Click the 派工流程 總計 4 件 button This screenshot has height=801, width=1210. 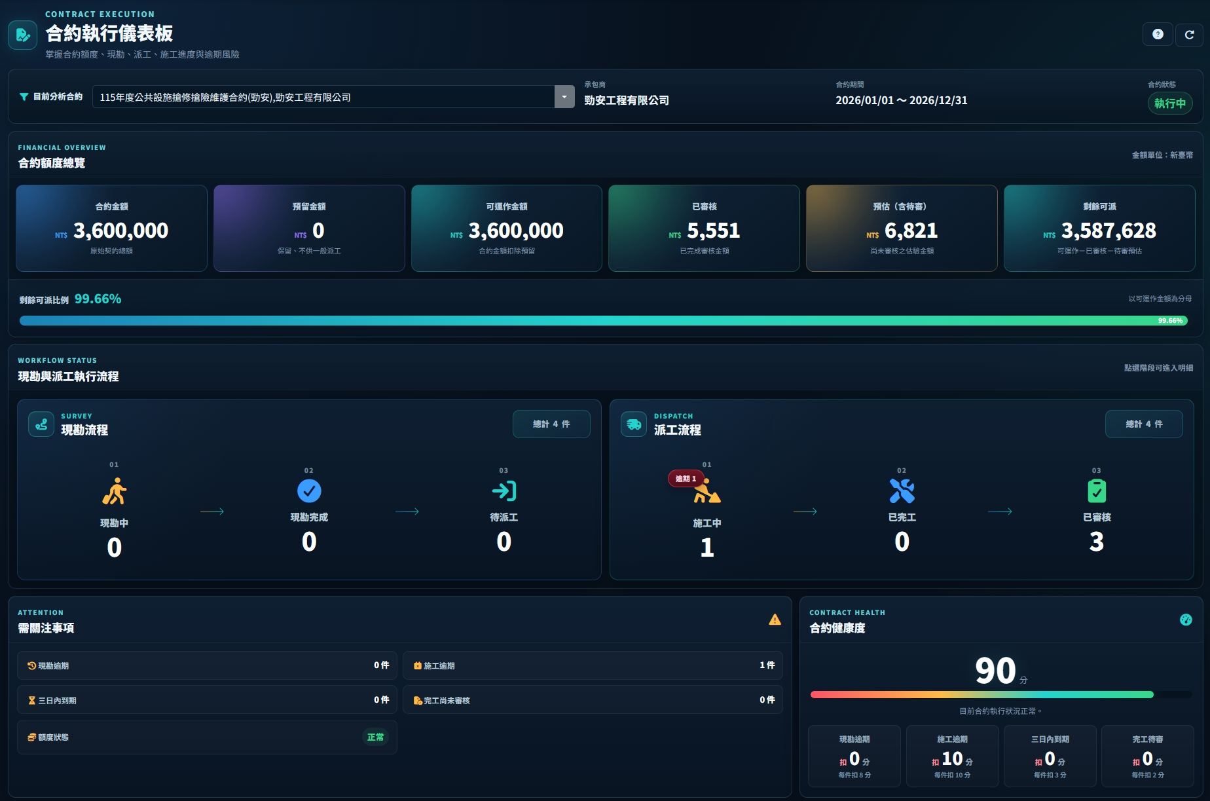pyautogui.click(x=1144, y=424)
